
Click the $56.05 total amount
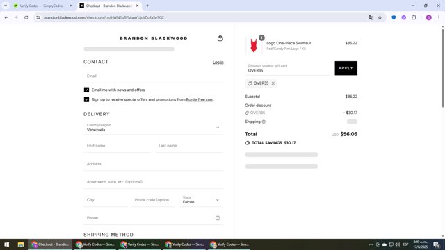[349, 134]
